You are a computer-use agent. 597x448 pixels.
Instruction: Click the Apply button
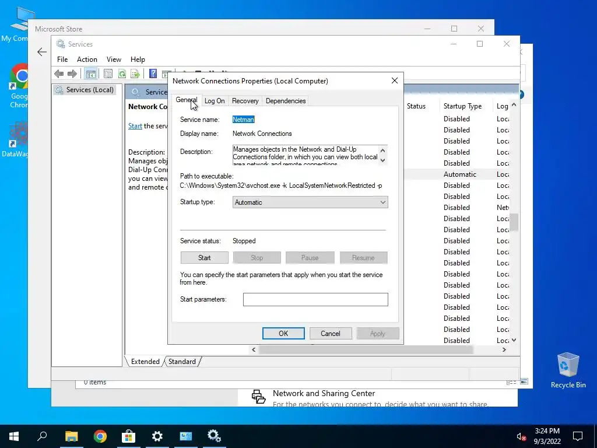pyautogui.click(x=378, y=333)
